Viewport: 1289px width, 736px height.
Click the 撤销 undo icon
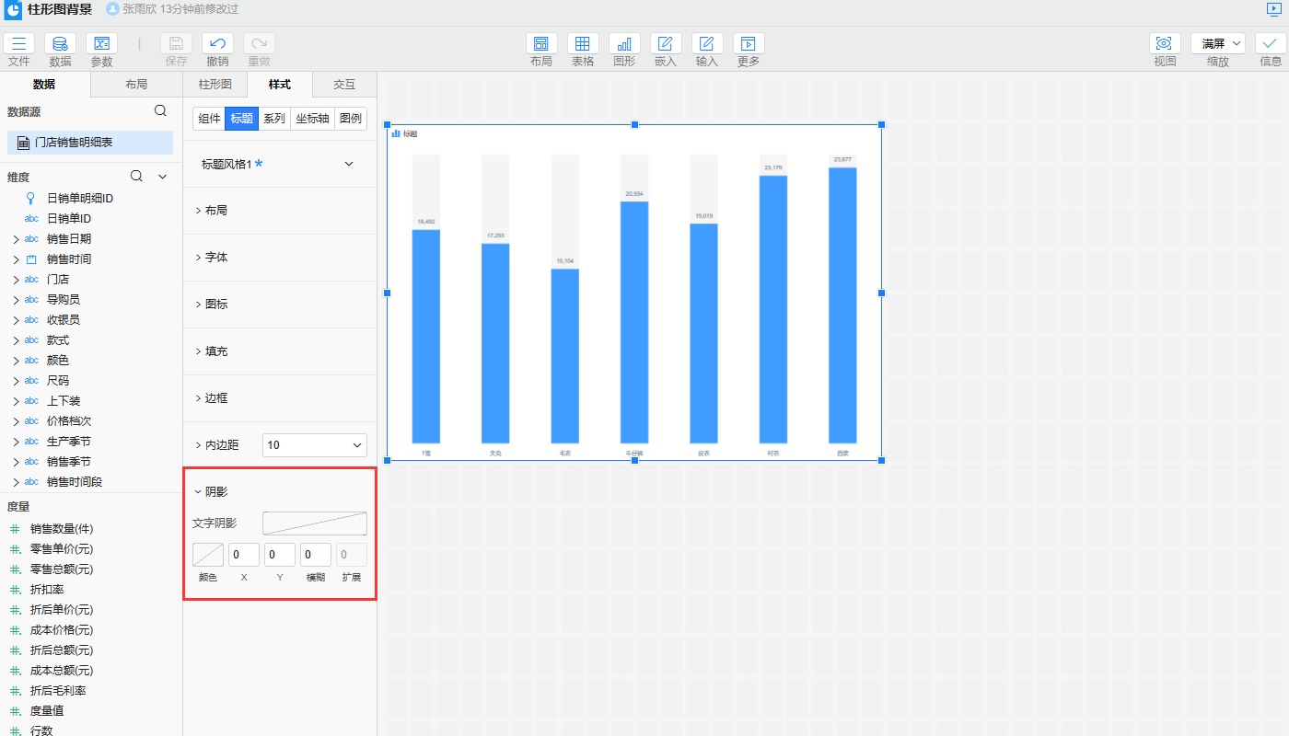[x=217, y=43]
